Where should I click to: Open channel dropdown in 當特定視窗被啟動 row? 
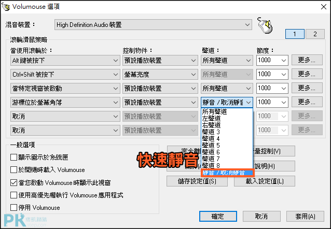pos(227,89)
